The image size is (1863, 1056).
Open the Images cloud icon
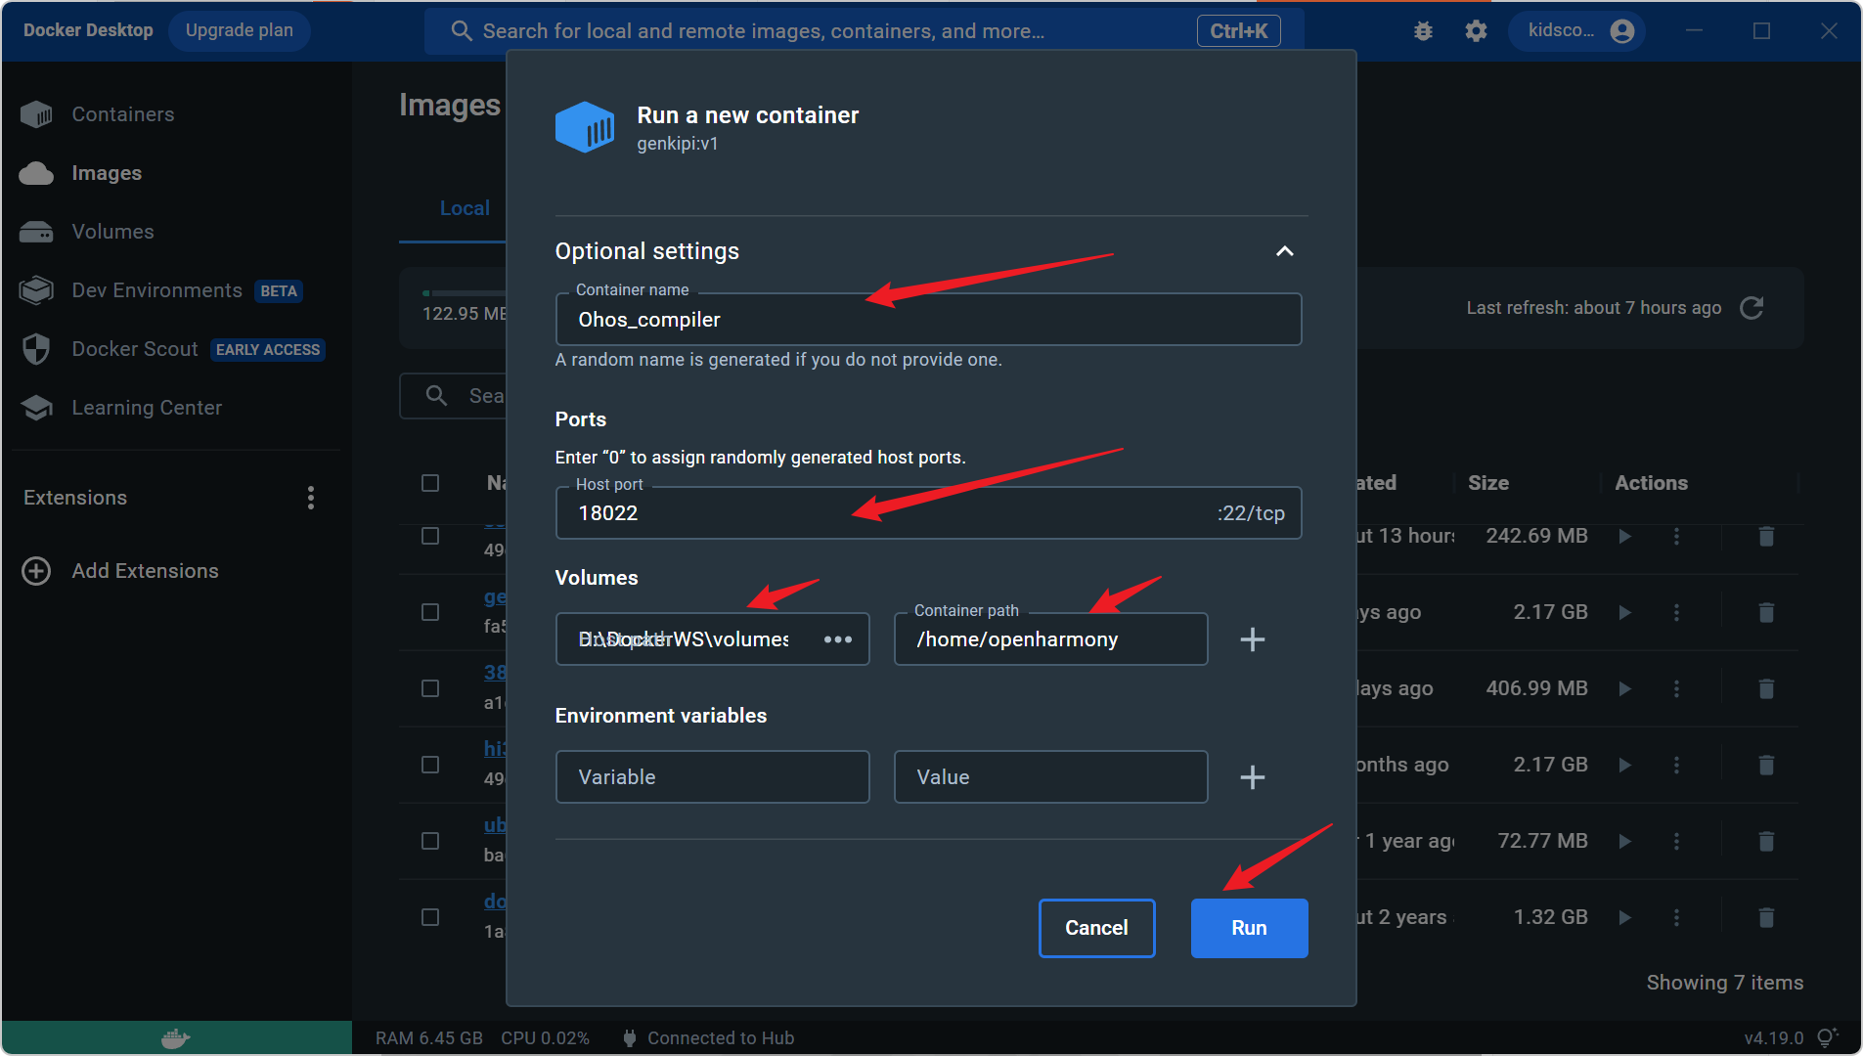[36, 173]
